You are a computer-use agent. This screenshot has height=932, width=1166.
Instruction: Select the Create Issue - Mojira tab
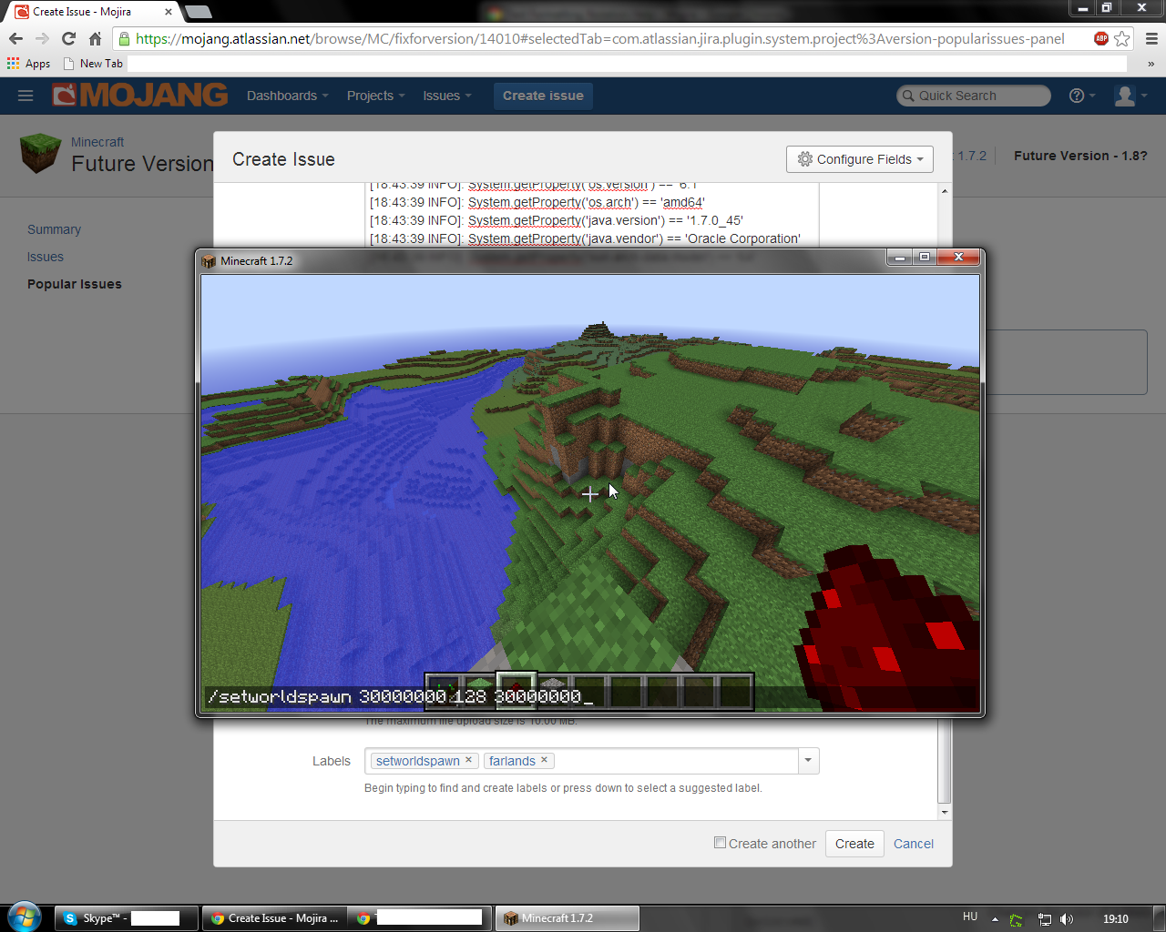91,12
